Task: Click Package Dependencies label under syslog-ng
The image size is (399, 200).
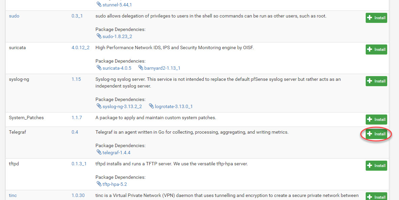Action: click(120, 99)
